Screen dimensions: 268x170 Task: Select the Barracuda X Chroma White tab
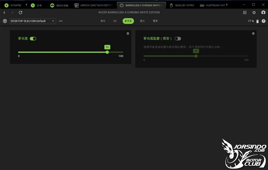[141, 5]
